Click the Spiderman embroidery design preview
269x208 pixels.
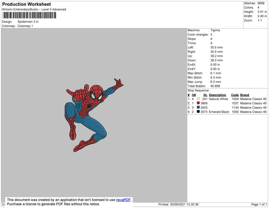94,115
